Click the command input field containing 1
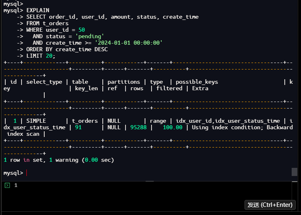 coord(147,196)
